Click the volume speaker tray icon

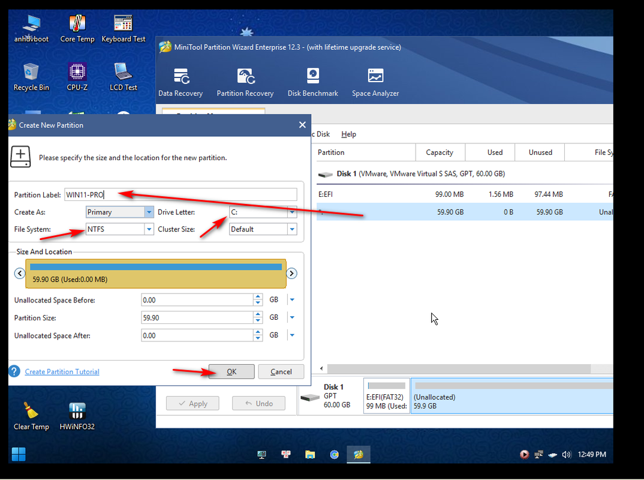click(x=567, y=455)
